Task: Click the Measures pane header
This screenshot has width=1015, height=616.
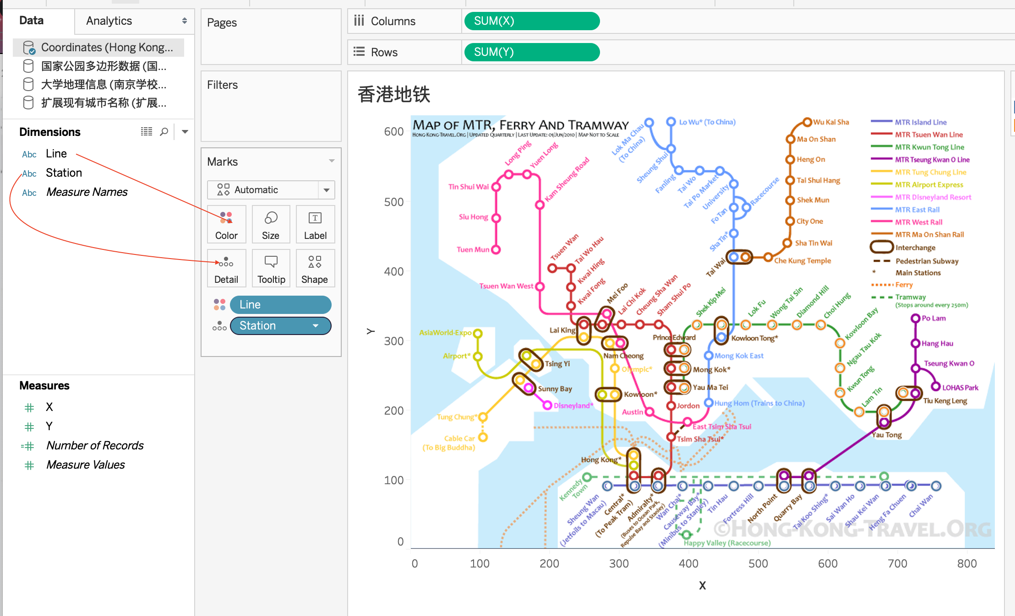Action: [44, 385]
